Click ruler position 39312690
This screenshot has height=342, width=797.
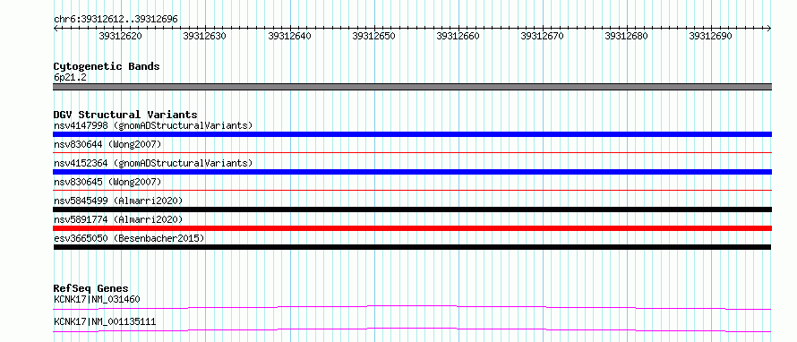point(711,36)
